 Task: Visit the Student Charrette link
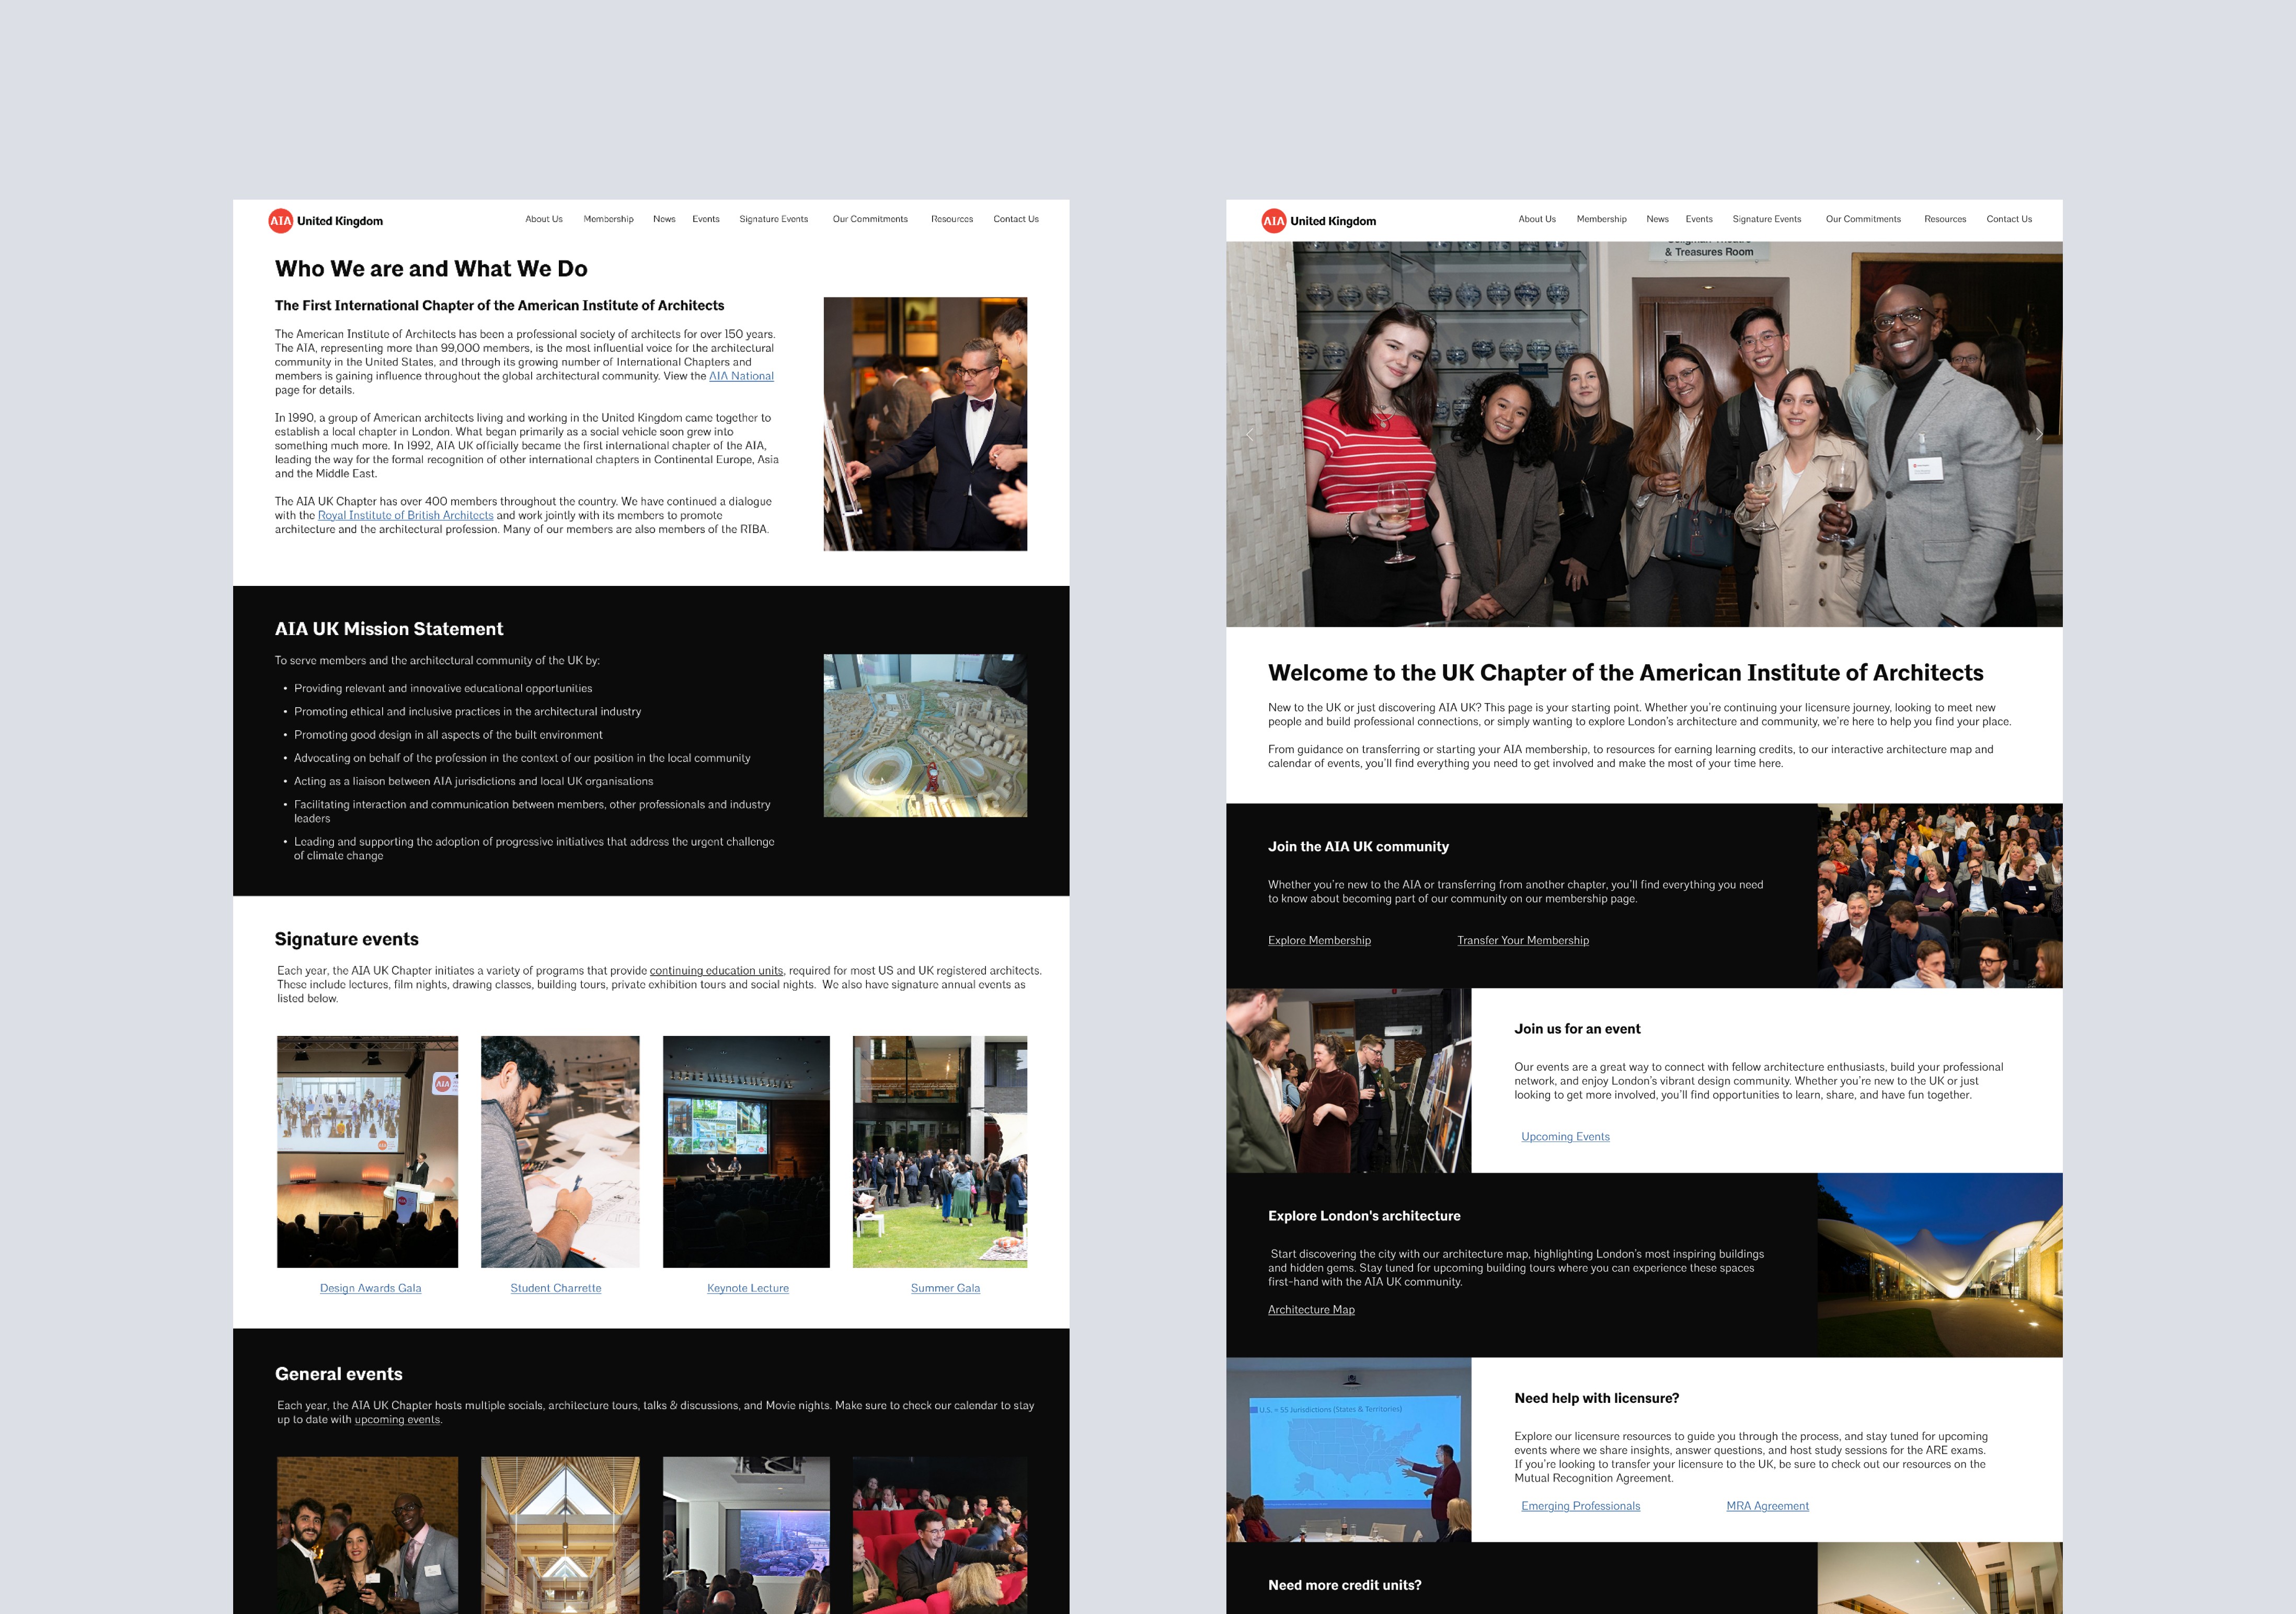coord(556,1288)
